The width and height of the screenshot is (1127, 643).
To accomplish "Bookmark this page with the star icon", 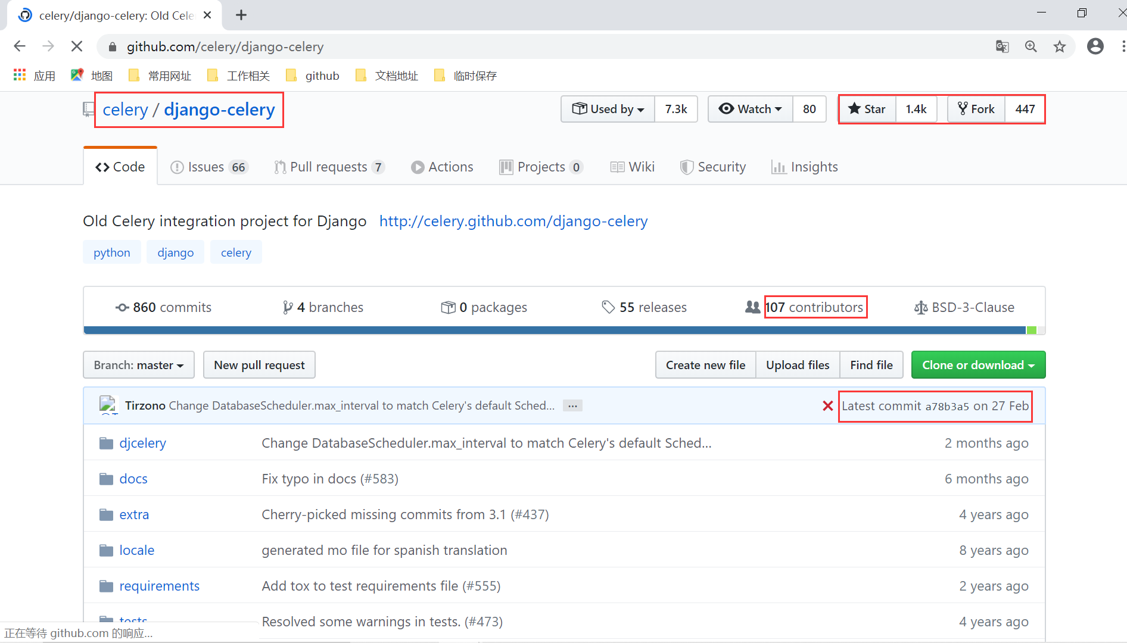I will pyautogui.click(x=1060, y=46).
